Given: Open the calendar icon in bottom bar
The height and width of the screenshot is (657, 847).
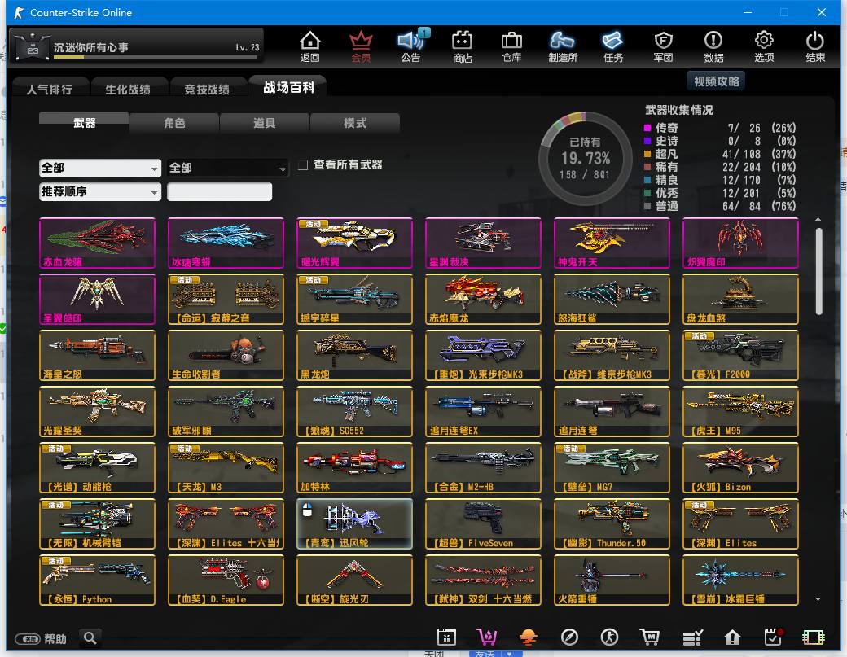Looking at the screenshot, I should pyautogui.click(x=446, y=637).
